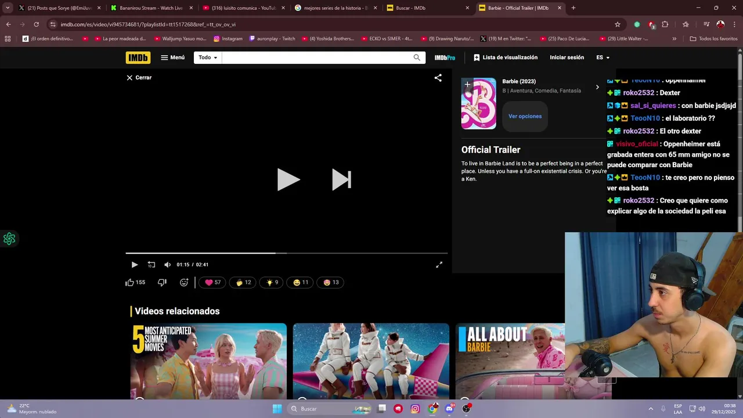743x418 pixels.
Task: Open IMDbPro link
Action: pos(445,57)
